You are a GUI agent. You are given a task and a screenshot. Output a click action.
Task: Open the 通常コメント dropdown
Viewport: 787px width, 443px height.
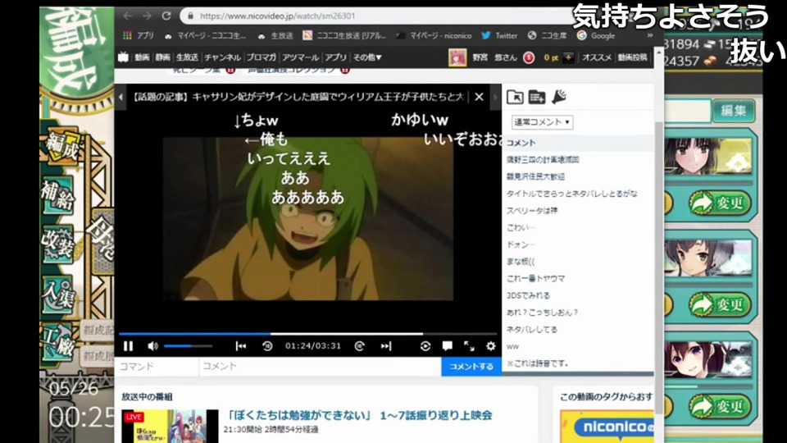(x=542, y=122)
